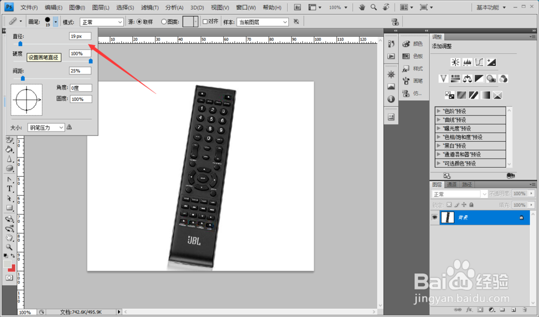Add a Photo Filter adjustment
The height and width of the screenshot is (317, 539).
(491, 79)
